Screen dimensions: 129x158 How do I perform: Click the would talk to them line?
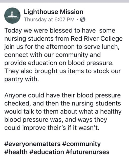click(63, 112)
